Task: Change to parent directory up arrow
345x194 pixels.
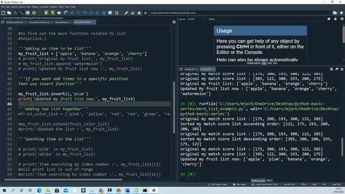Action: click(x=341, y=13)
